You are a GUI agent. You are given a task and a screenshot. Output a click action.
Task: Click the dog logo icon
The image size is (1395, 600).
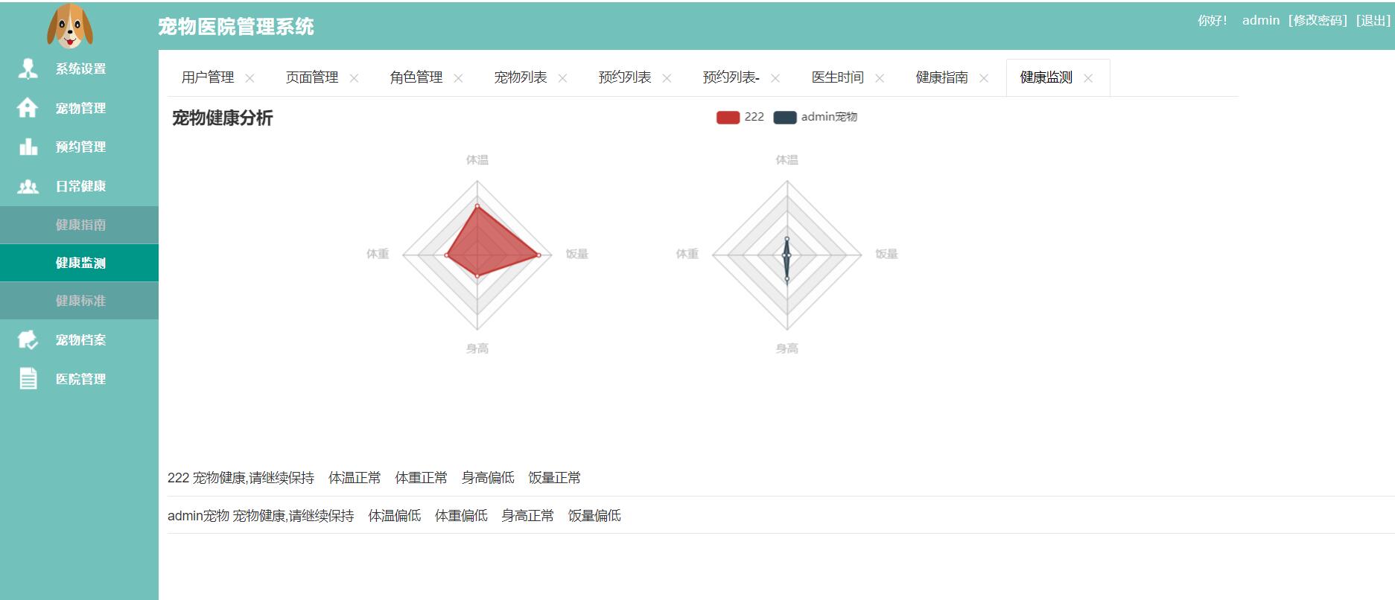pos(70,26)
